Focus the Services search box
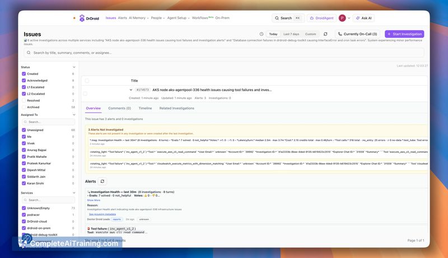The width and height of the screenshot is (448, 258). [48, 200]
